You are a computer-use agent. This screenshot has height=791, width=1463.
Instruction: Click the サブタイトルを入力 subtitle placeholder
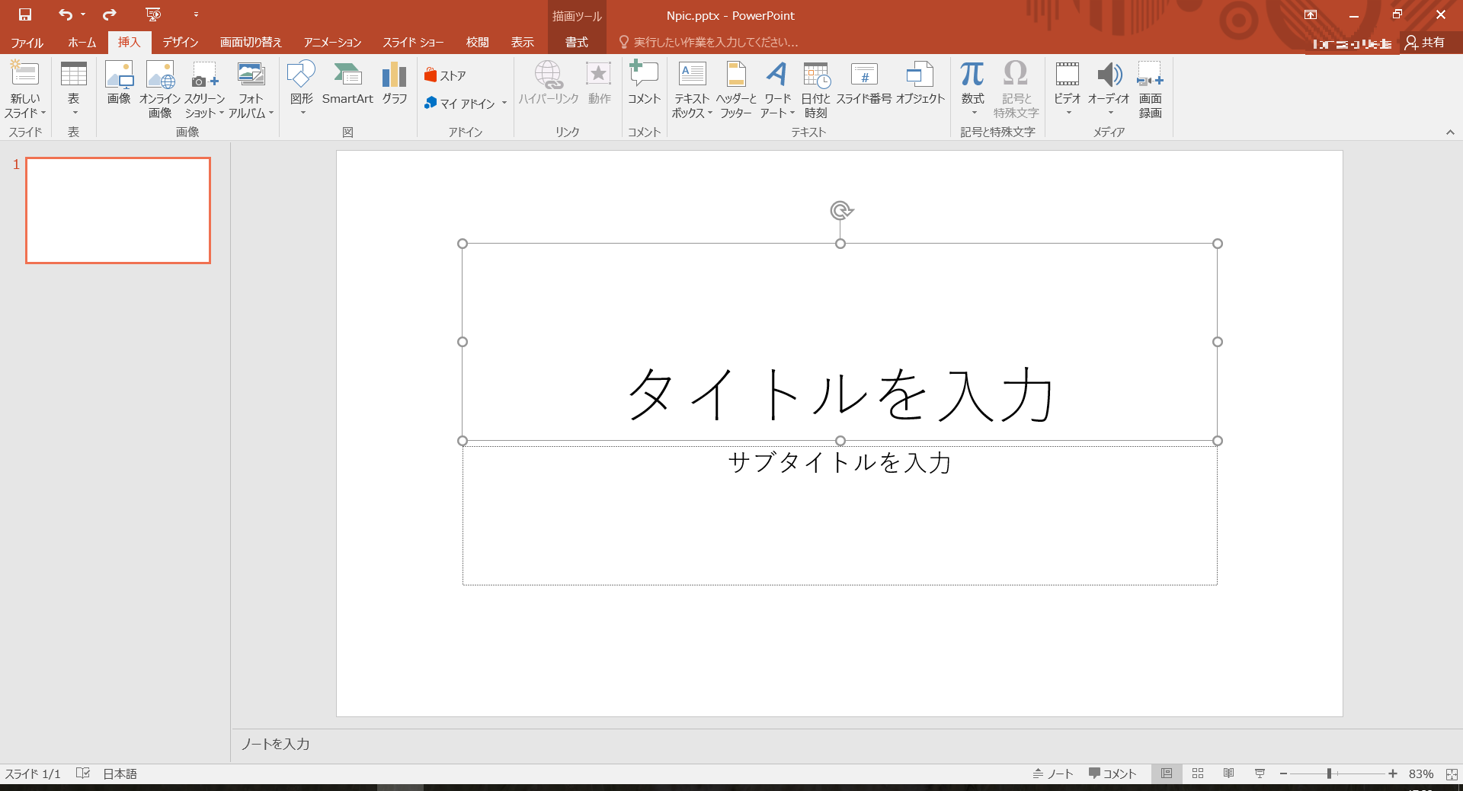840,462
